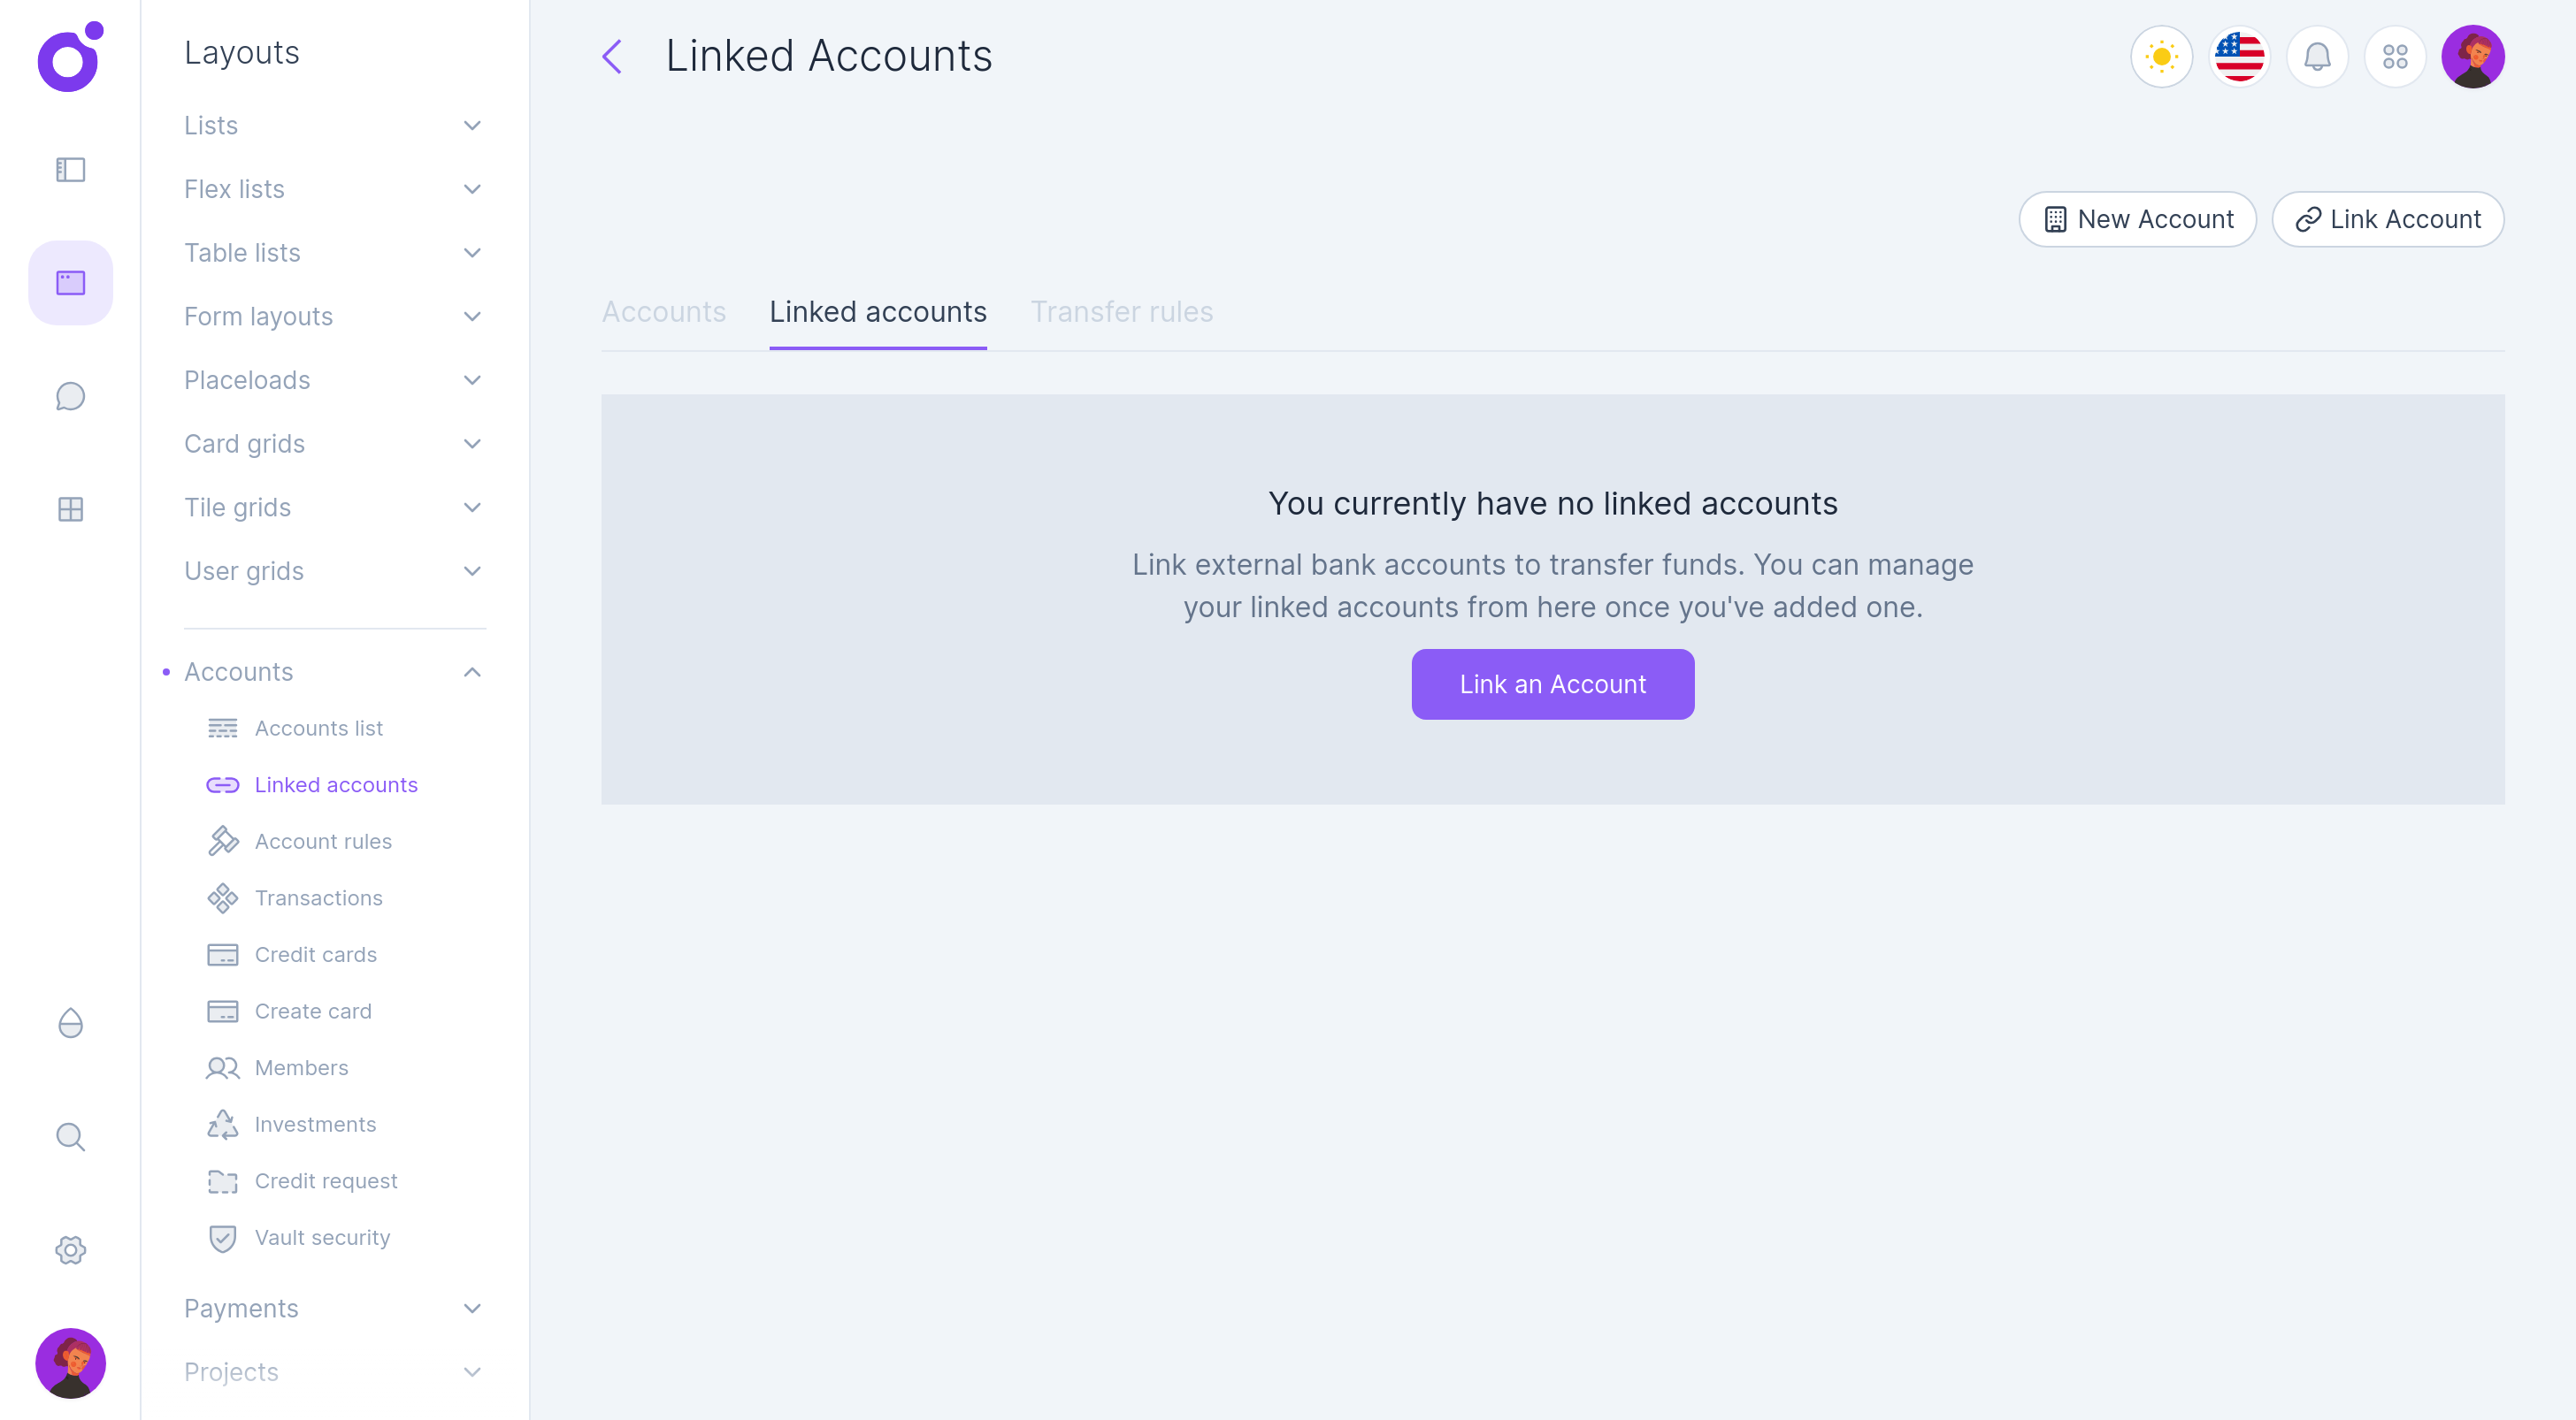
Task: Click the Link an Account button
Action: click(x=1552, y=683)
